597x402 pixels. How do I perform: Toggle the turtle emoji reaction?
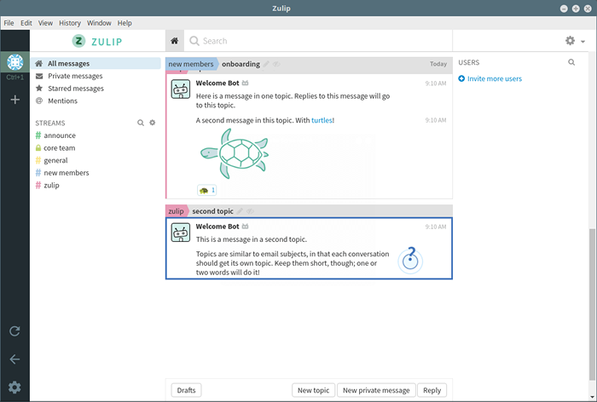tap(206, 190)
